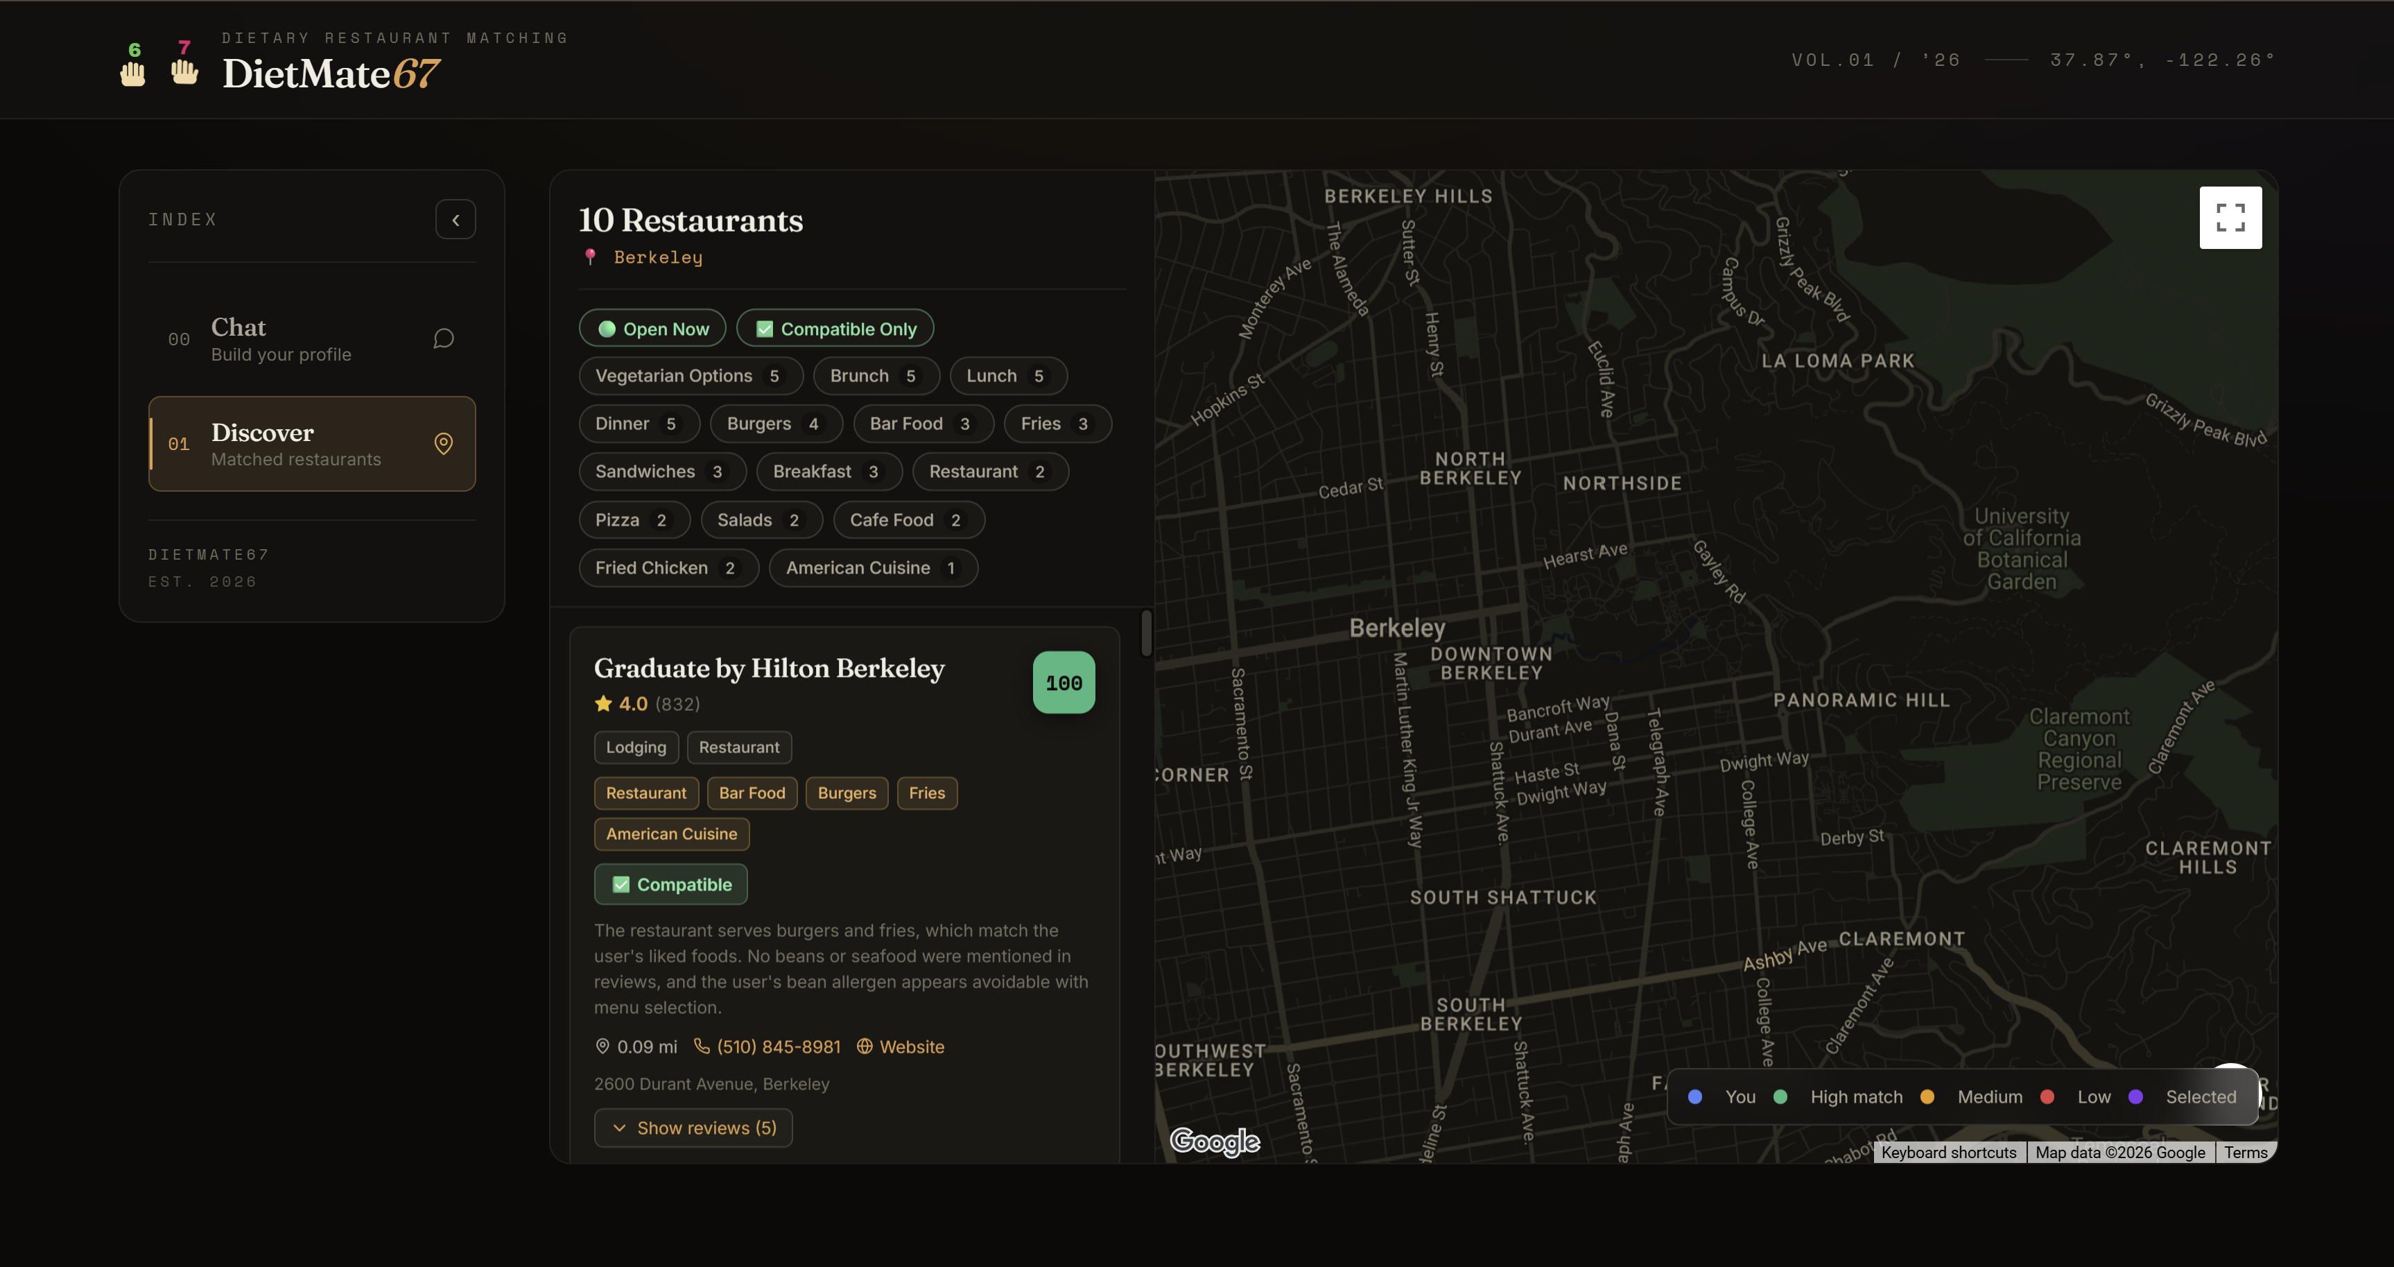
Task: Click the card's gold Burgers tag
Action: click(847, 793)
